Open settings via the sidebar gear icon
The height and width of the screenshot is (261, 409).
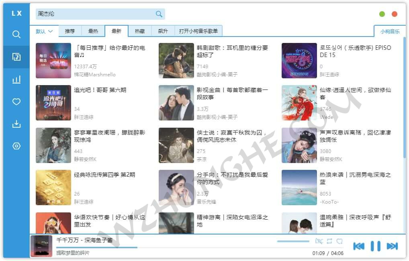[16, 146]
